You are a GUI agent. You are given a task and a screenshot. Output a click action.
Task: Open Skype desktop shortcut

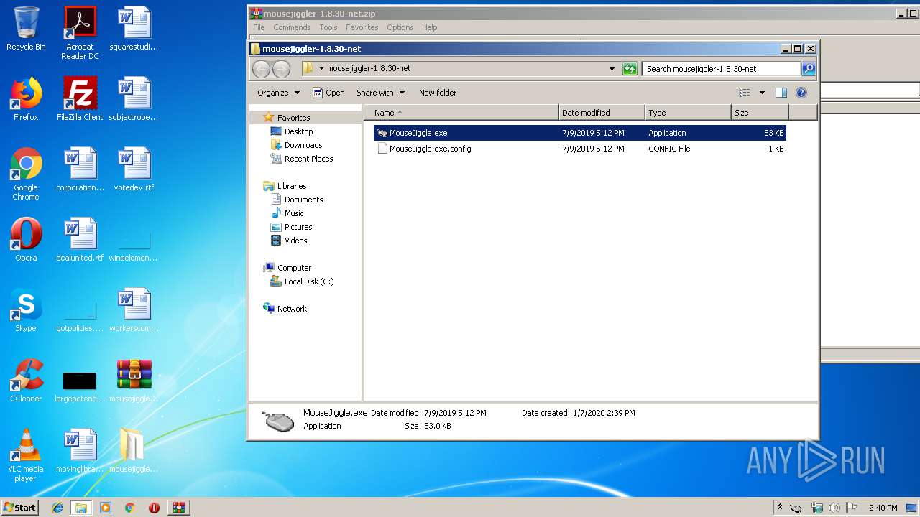pyautogui.click(x=26, y=310)
